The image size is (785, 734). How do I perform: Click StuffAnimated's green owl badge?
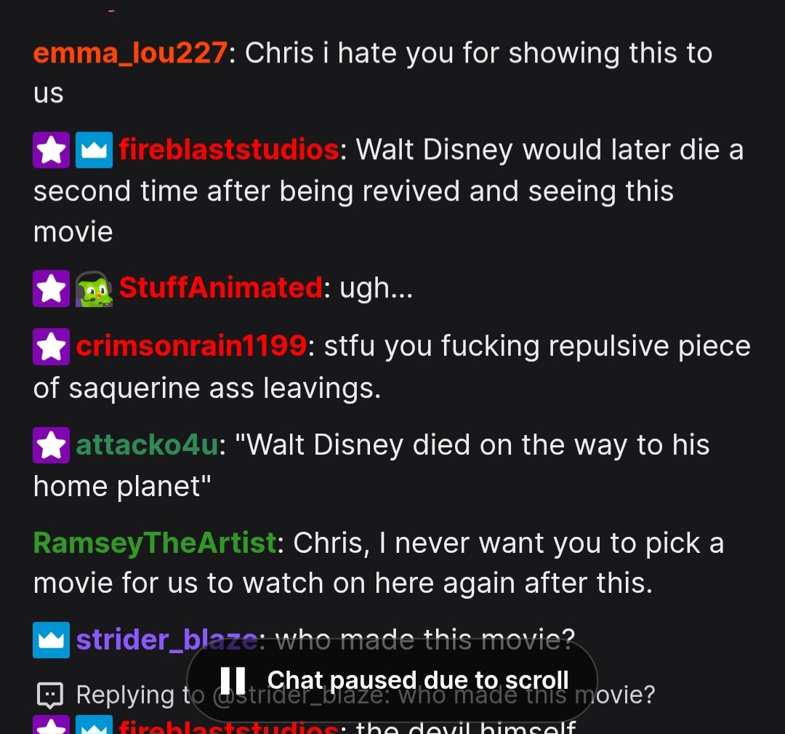(94, 289)
